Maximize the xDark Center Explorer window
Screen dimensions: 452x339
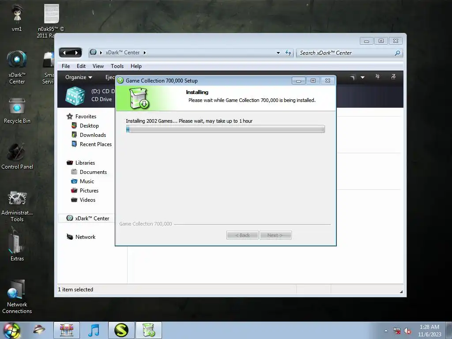point(381,41)
